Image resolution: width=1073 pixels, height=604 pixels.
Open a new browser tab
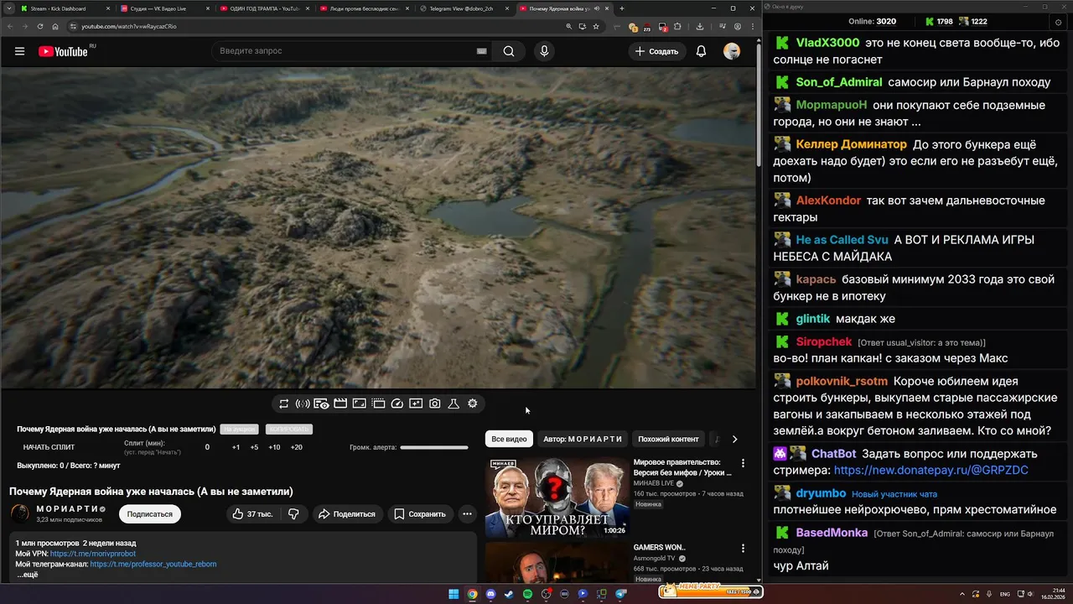(621, 8)
